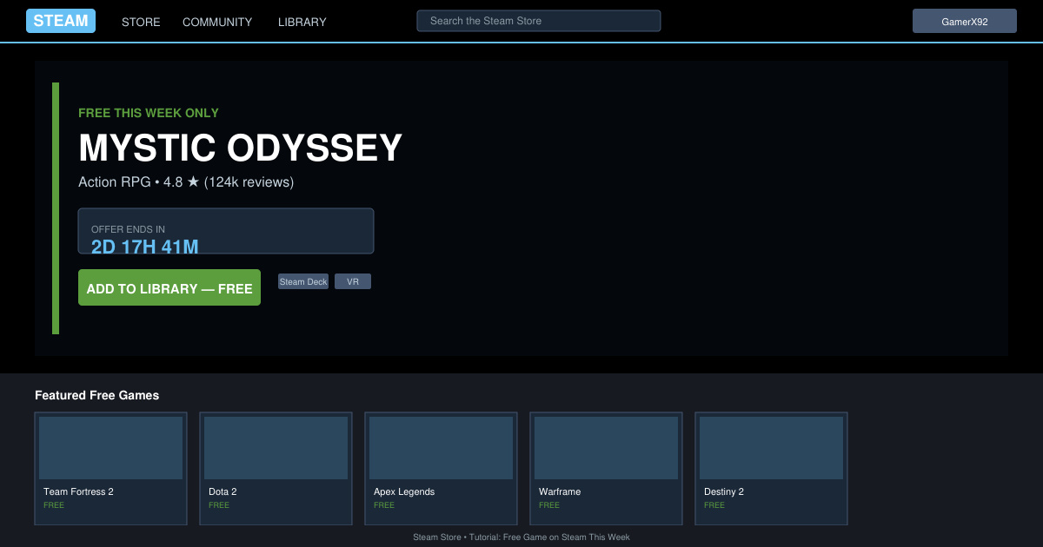Viewport: 1043px width, 547px height.
Task: Click FREE label under Warframe
Action: click(549, 505)
